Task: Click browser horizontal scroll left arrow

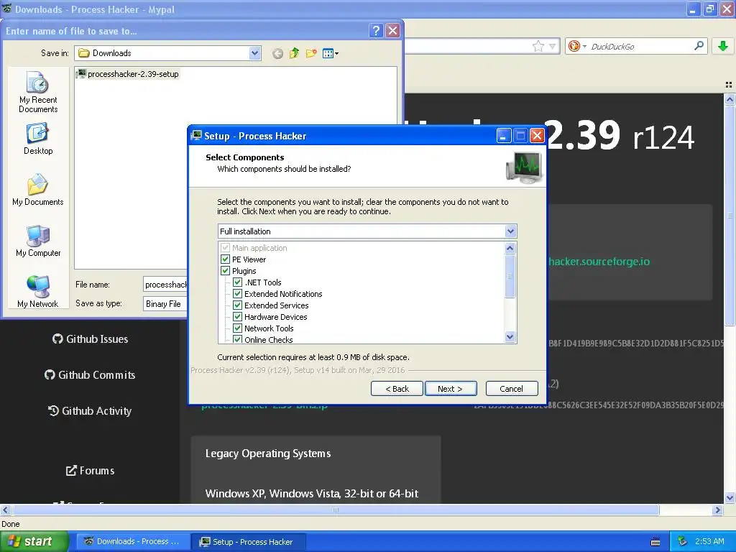Action: (x=5, y=510)
